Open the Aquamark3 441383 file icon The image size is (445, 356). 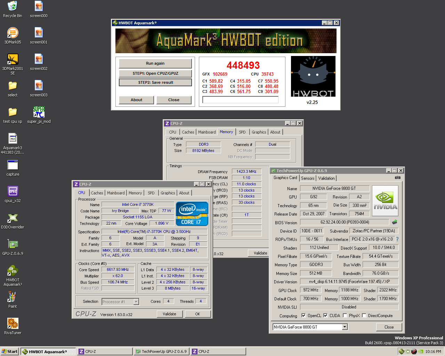[13, 144]
